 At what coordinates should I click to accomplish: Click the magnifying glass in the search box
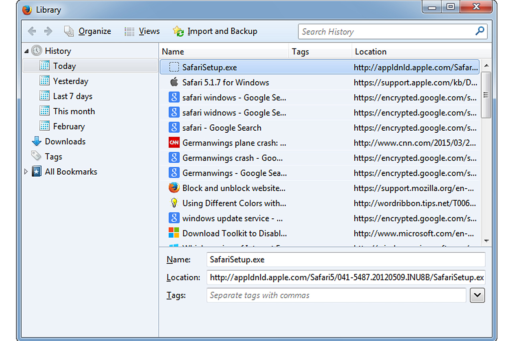click(x=480, y=31)
